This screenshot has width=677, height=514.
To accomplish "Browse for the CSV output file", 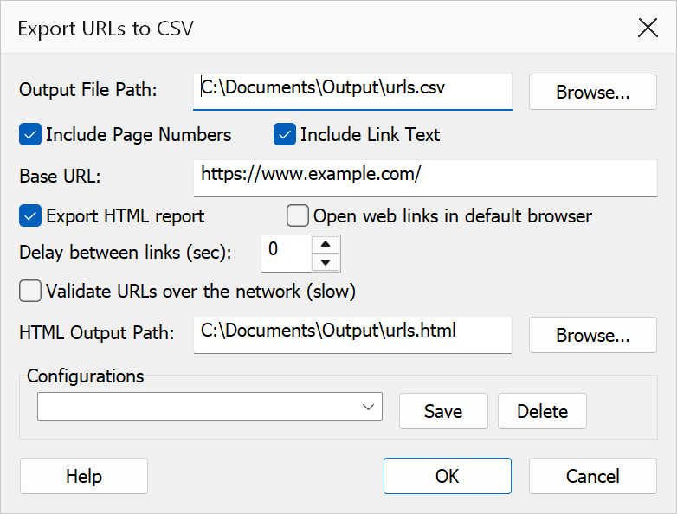I will (x=593, y=92).
